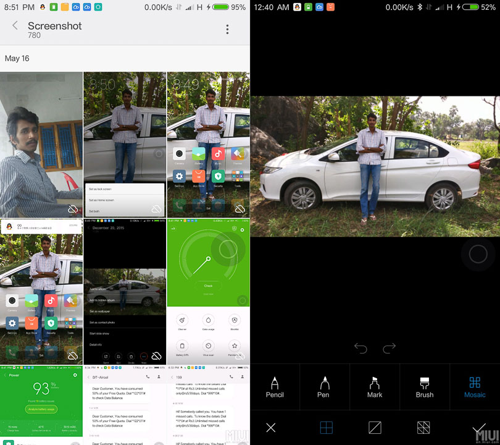This screenshot has height=445, width=500.
Task: Tap the undo arrow in the editor
Action: pyautogui.click(x=360, y=348)
